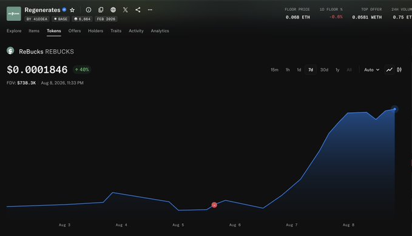Open the Holders tab
This screenshot has height=236, width=412.
[96, 31]
